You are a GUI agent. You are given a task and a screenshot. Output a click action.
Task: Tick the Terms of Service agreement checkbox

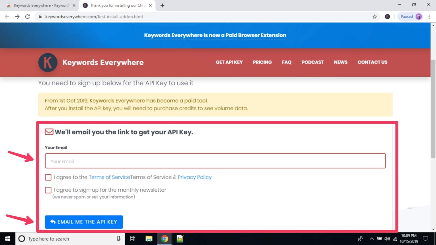tap(48, 177)
